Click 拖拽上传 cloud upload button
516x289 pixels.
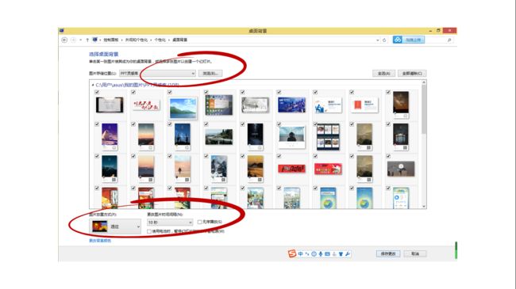coord(408,40)
